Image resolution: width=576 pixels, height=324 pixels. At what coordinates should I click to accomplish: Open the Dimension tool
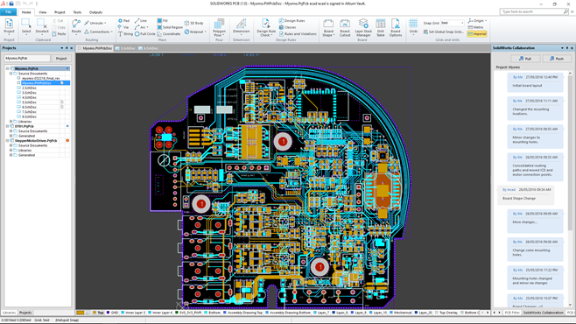click(x=241, y=26)
